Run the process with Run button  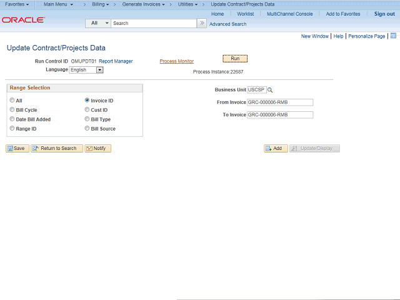235,59
